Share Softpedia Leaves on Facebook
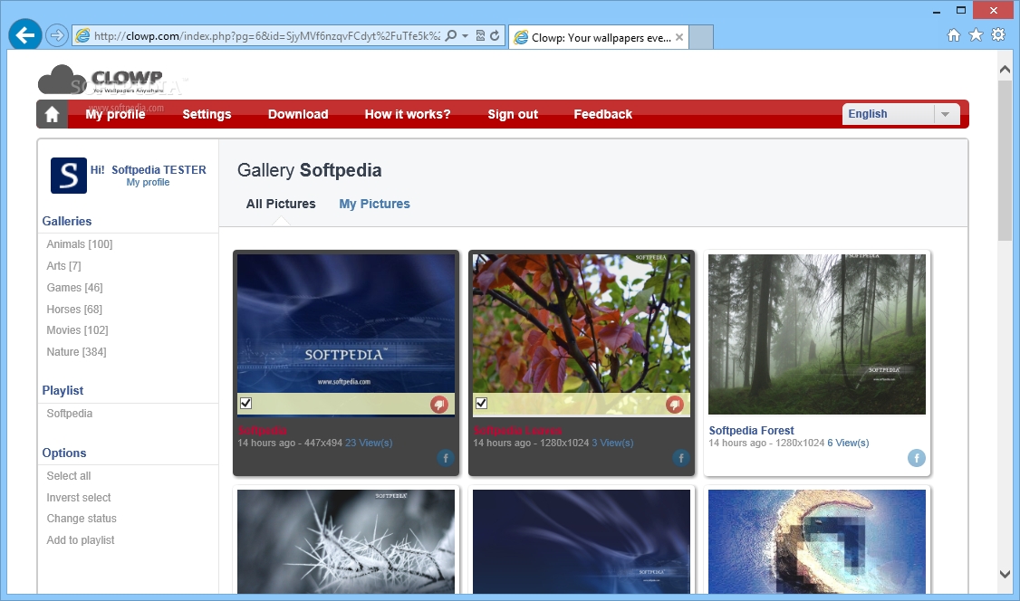Viewport: 1020px width, 601px height. tap(681, 458)
